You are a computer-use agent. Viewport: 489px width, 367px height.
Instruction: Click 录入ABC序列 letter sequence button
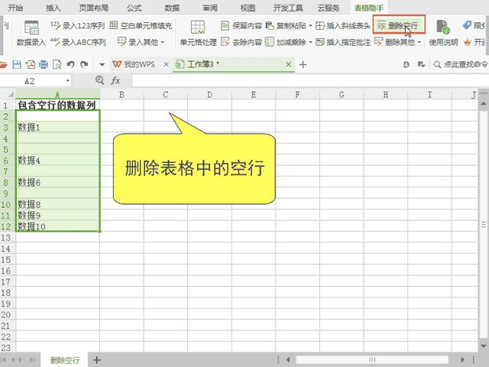point(78,42)
